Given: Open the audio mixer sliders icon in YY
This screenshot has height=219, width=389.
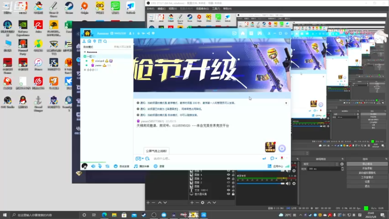Looking at the screenshot, I should (107, 166).
